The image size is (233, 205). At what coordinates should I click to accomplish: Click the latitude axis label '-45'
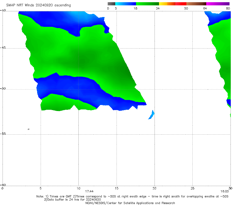coord(3,48)
